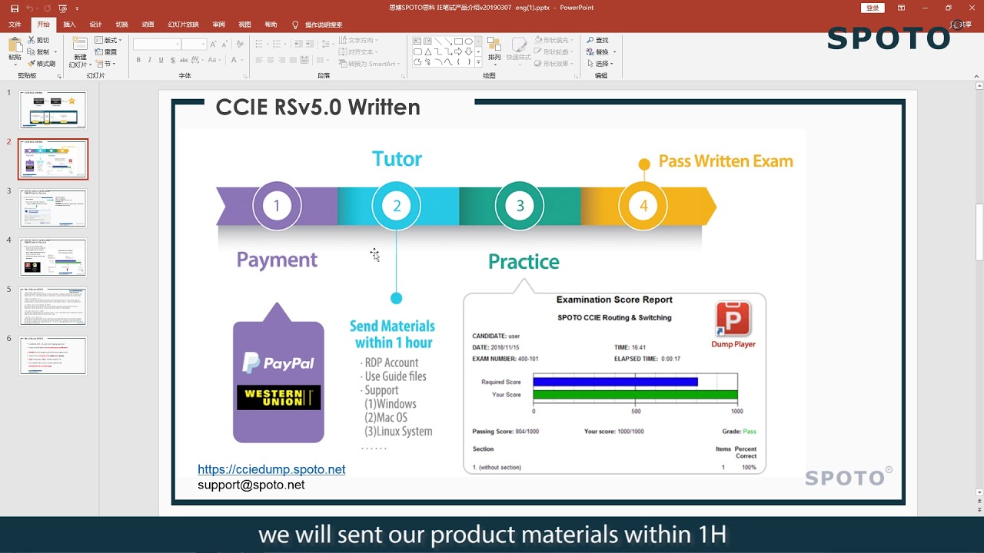This screenshot has height=553, width=984.
Task: Increase font size with the larger A
Action: (214, 45)
